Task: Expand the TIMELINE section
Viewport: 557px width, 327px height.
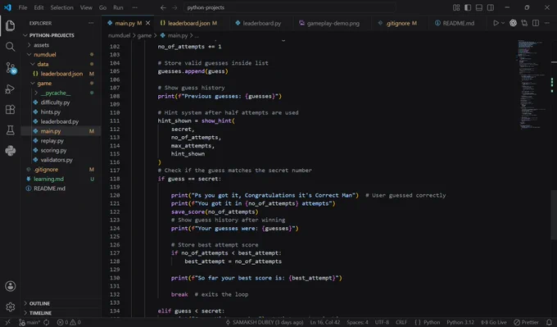Action: click(x=40, y=313)
